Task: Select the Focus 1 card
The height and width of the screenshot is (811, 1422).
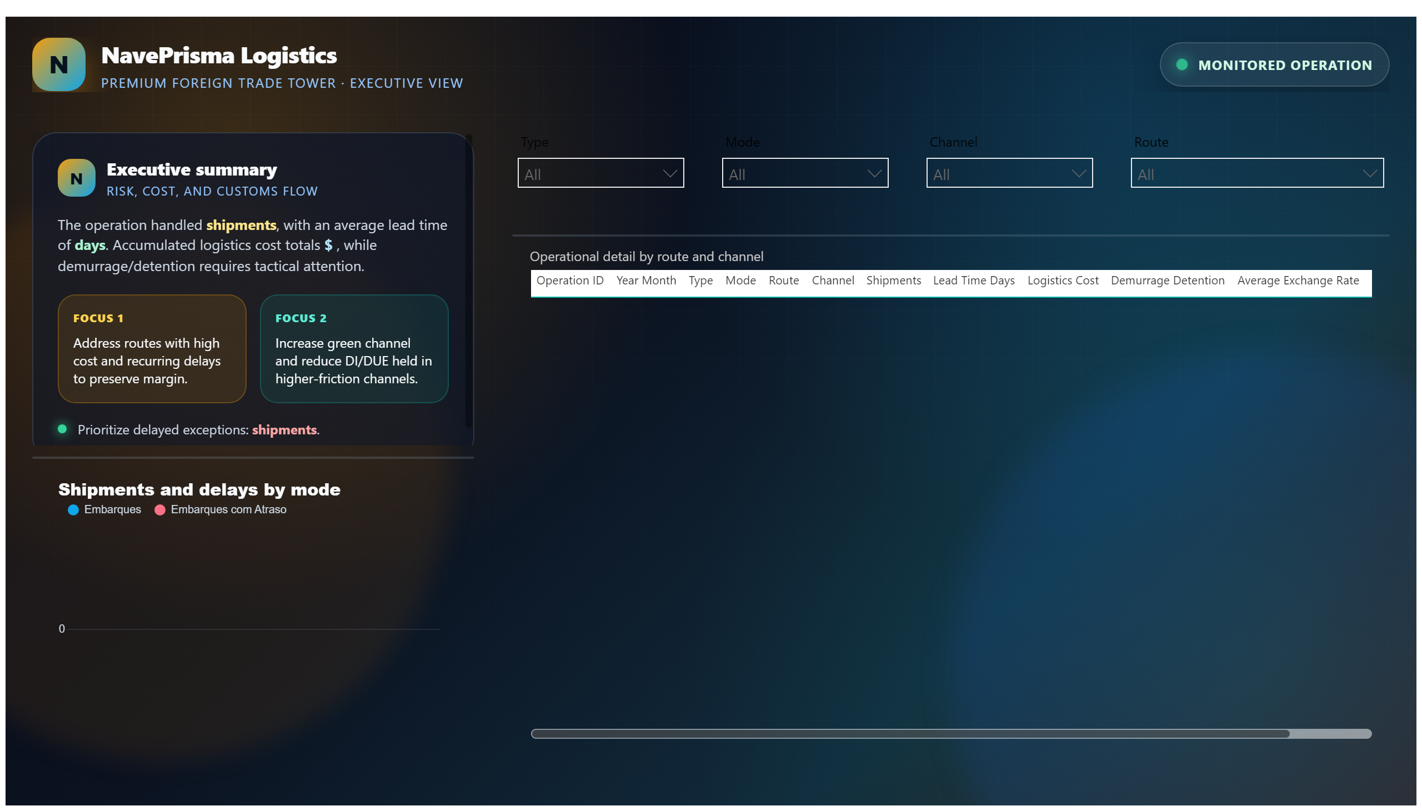Action: 152,349
